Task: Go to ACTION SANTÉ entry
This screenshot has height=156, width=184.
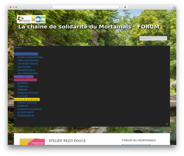Action: (26, 112)
